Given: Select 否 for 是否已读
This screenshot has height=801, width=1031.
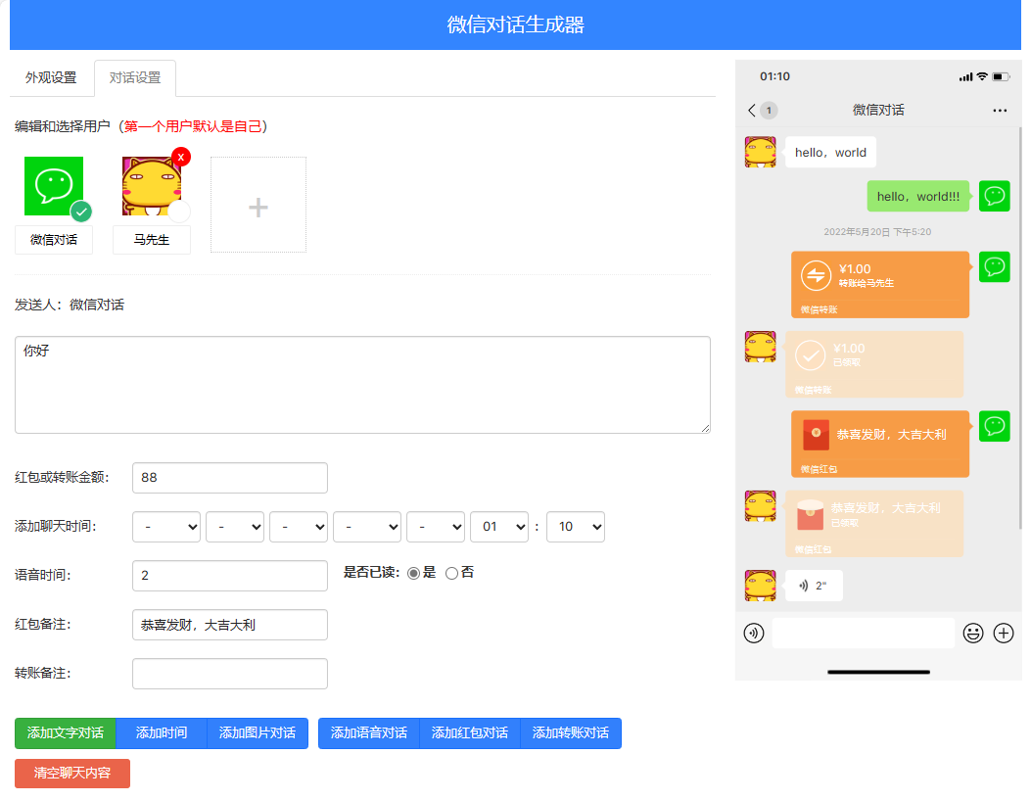Looking at the screenshot, I should coord(451,574).
